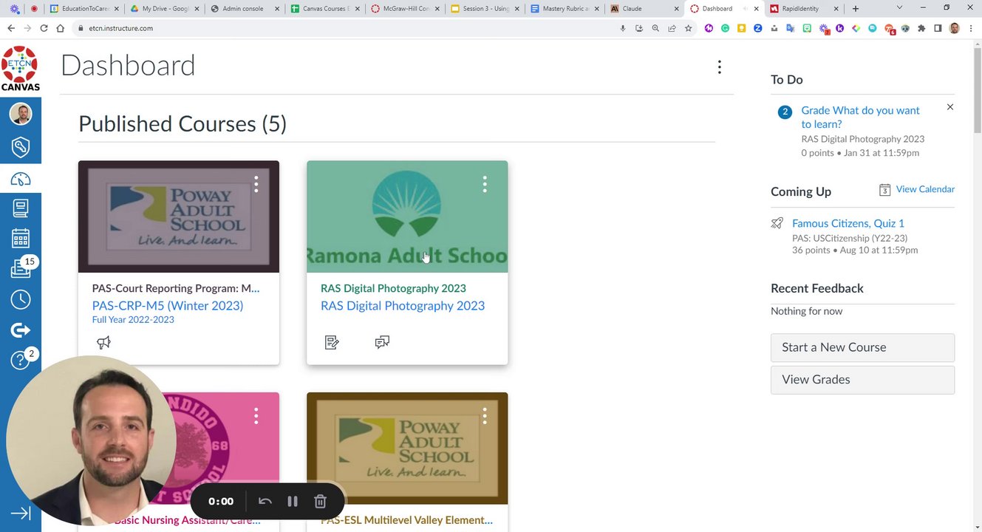
Task: Open discussions icon on RAS Digital Photography card
Action: [x=382, y=342]
